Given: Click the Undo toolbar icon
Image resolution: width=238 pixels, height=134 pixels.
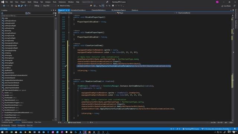Looking at the screenshot, I should tap(25, 6).
